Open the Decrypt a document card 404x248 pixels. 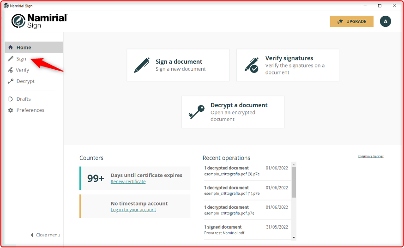click(x=233, y=112)
